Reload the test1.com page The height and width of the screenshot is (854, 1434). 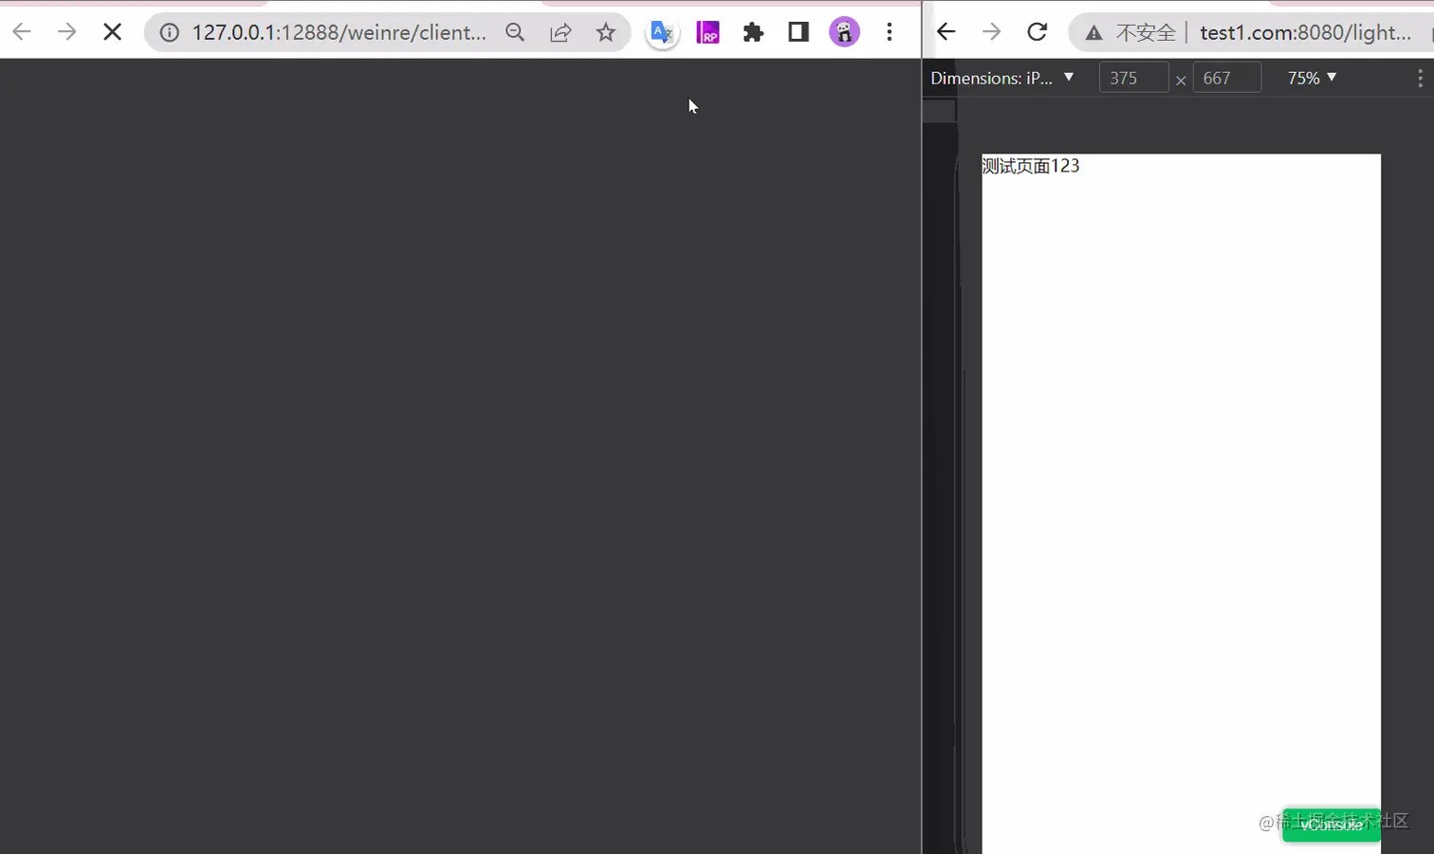pos(1037,31)
